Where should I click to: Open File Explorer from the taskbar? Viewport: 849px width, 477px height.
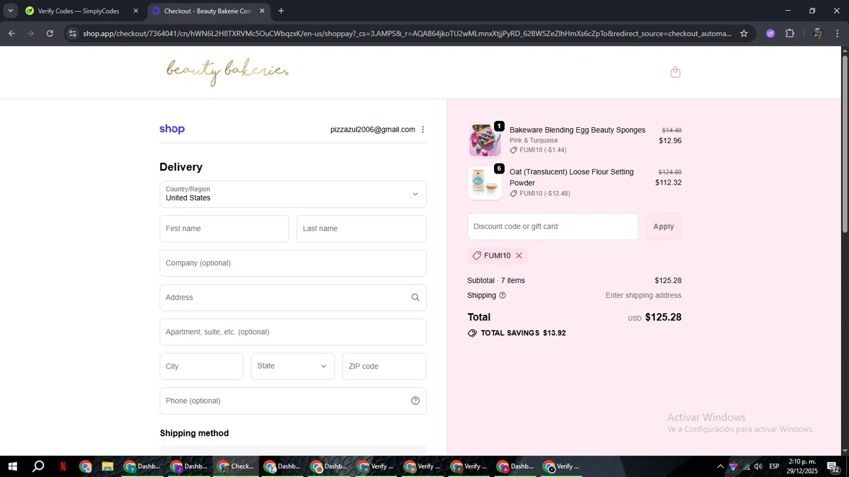click(x=107, y=466)
